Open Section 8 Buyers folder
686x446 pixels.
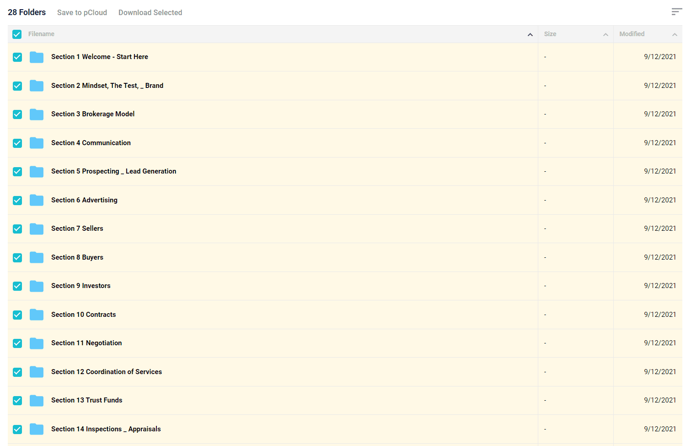[77, 257]
